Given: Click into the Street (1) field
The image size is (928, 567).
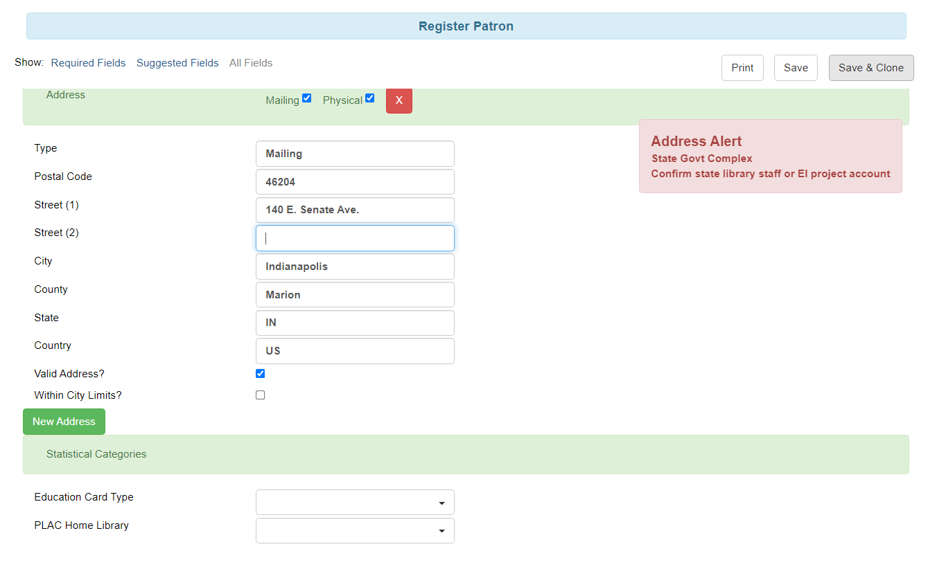Looking at the screenshot, I should tap(355, 210).
